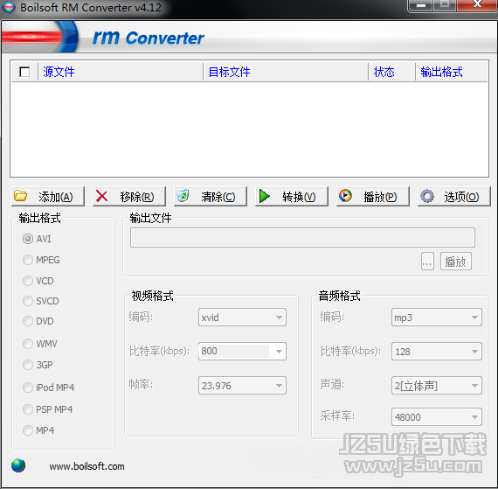
Task: Open the video codec xvid dropdown
Action: click(242, 318)
